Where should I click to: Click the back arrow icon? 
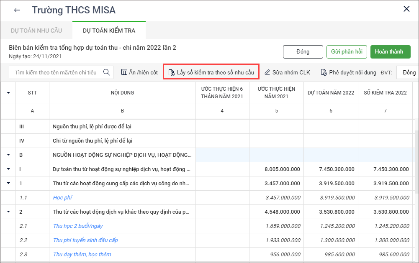[x=17, y=10]
